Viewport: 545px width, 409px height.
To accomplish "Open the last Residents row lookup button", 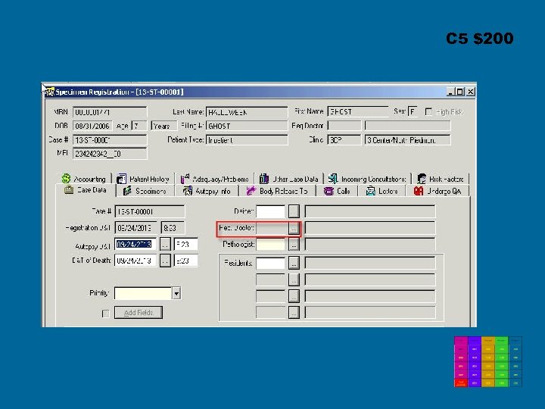I will click(x=294, y=312).
